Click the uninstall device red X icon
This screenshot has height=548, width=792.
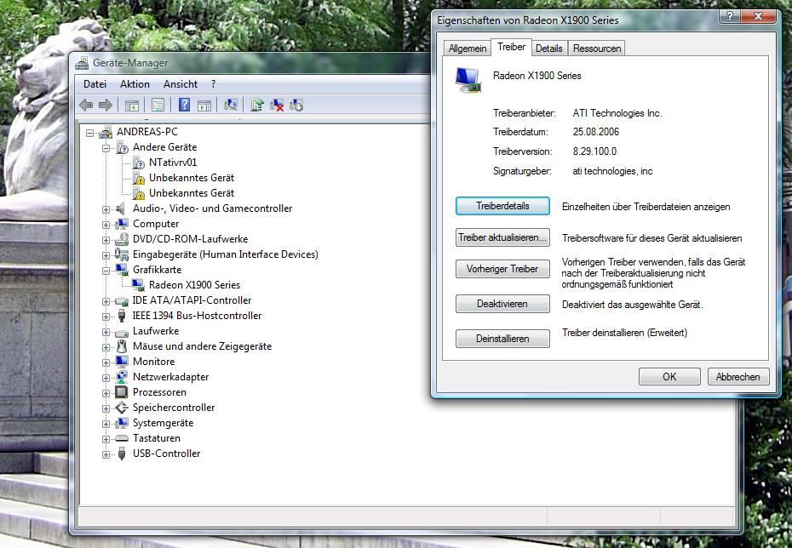click(277, 105)
